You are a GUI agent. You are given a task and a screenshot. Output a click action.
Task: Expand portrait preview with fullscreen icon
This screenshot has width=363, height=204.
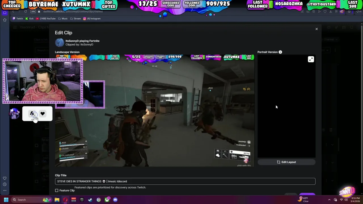311,59
